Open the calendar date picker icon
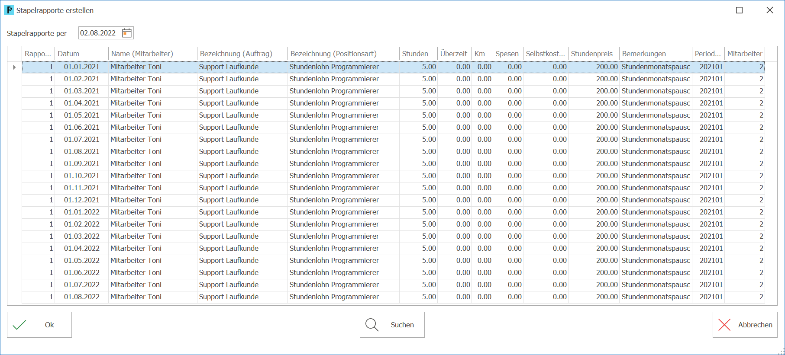 pyautogui.click(x=127, y=33)
